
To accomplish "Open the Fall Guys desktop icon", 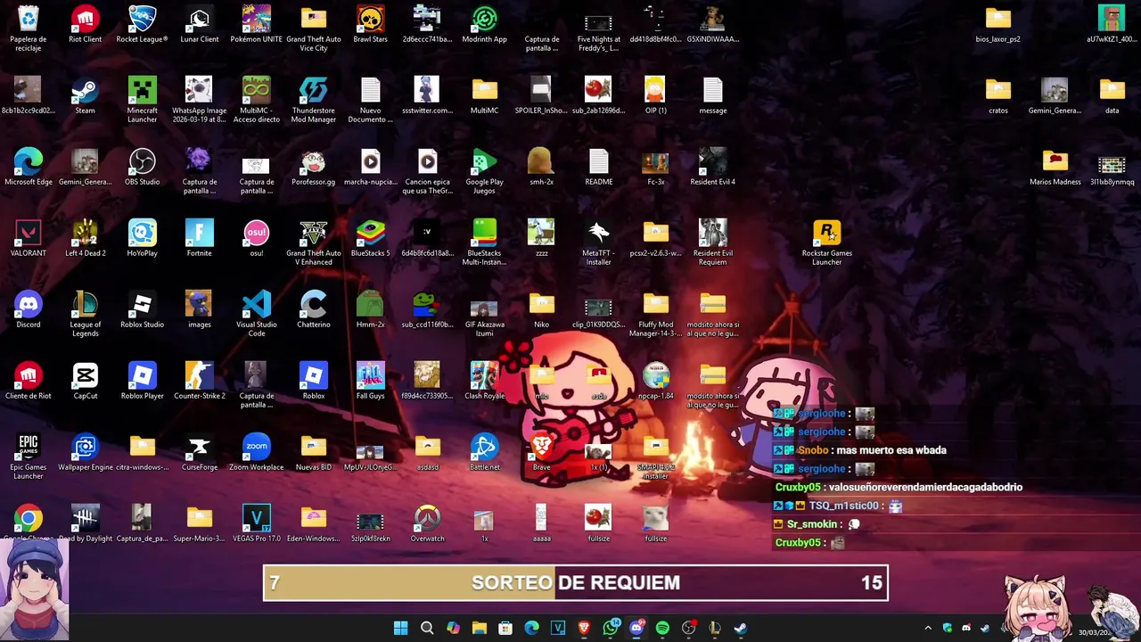I will pyautogui.click(x=370, y=382).
